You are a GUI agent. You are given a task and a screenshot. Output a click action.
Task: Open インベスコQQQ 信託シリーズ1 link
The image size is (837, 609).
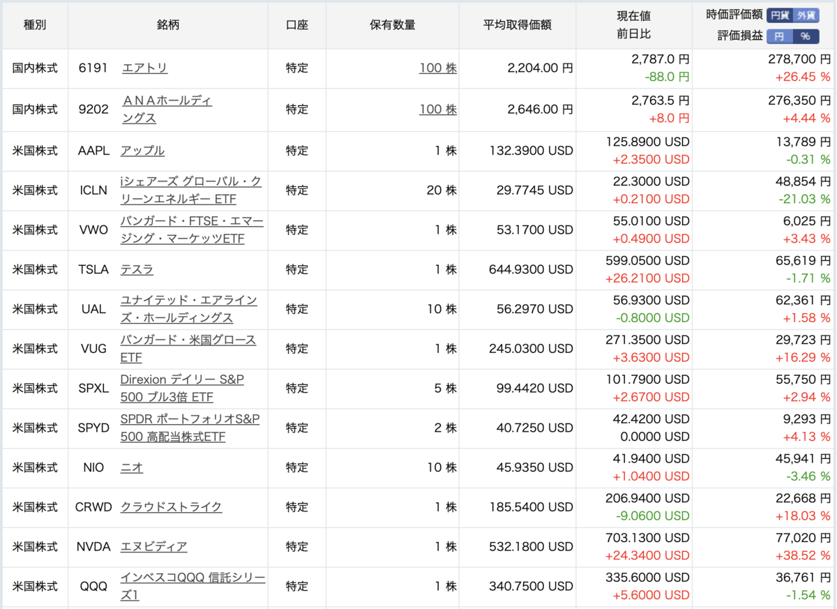pos(193,587)
